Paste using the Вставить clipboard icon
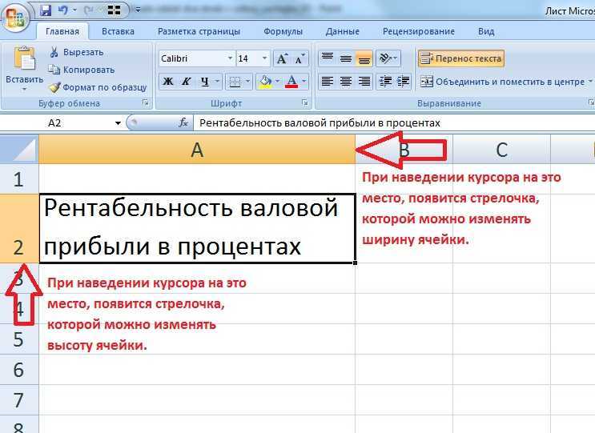Viewport: 595px width, 433px height. click(x=25, y=58)
